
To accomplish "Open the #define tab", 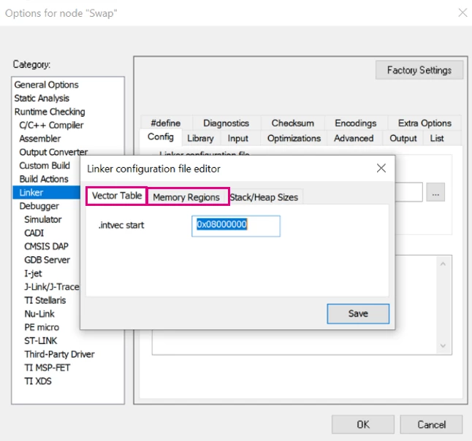I will coord(166,123).
